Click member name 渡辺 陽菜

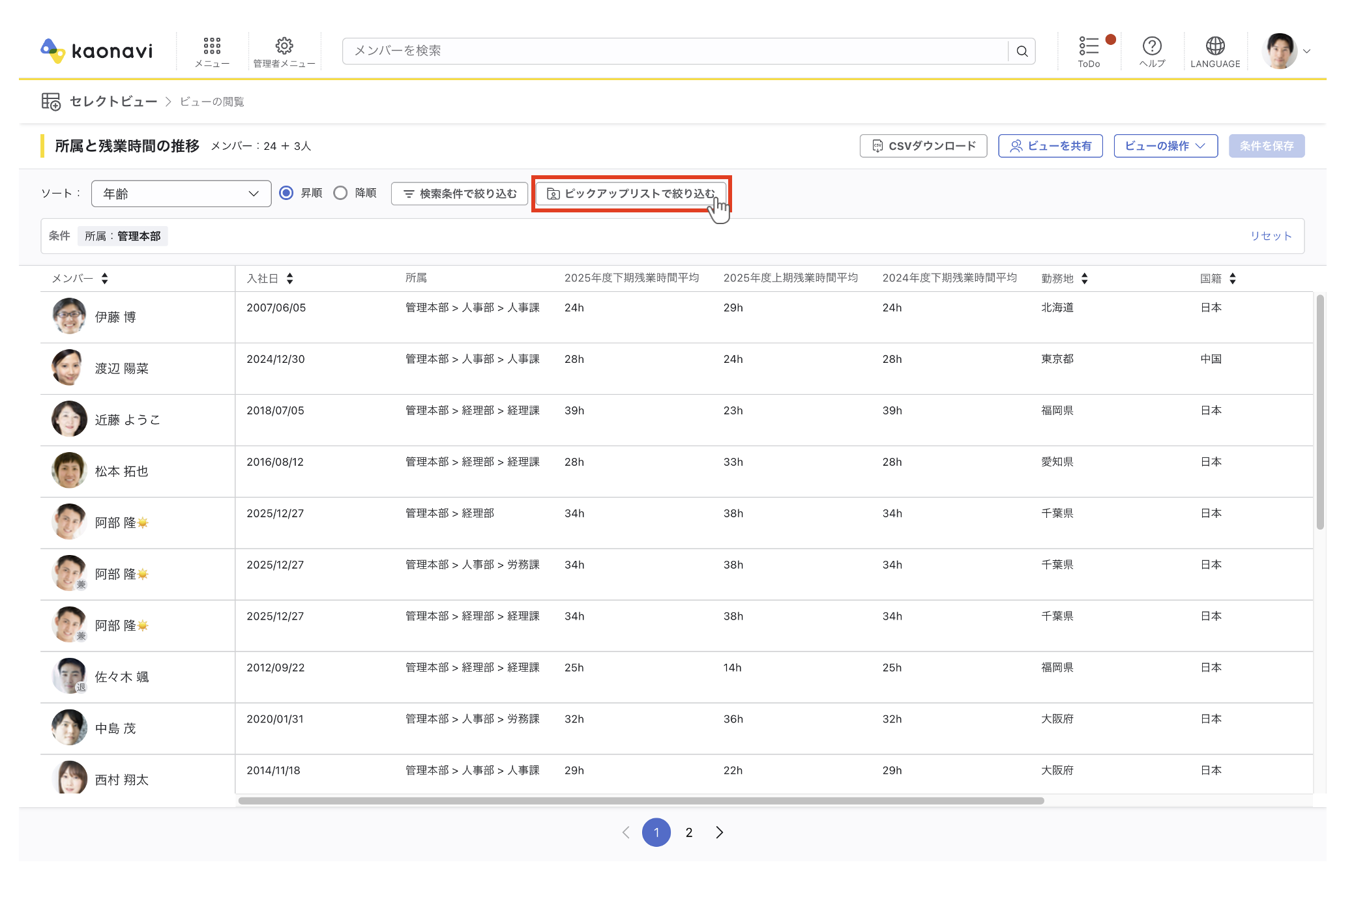[x=122, y=369]
